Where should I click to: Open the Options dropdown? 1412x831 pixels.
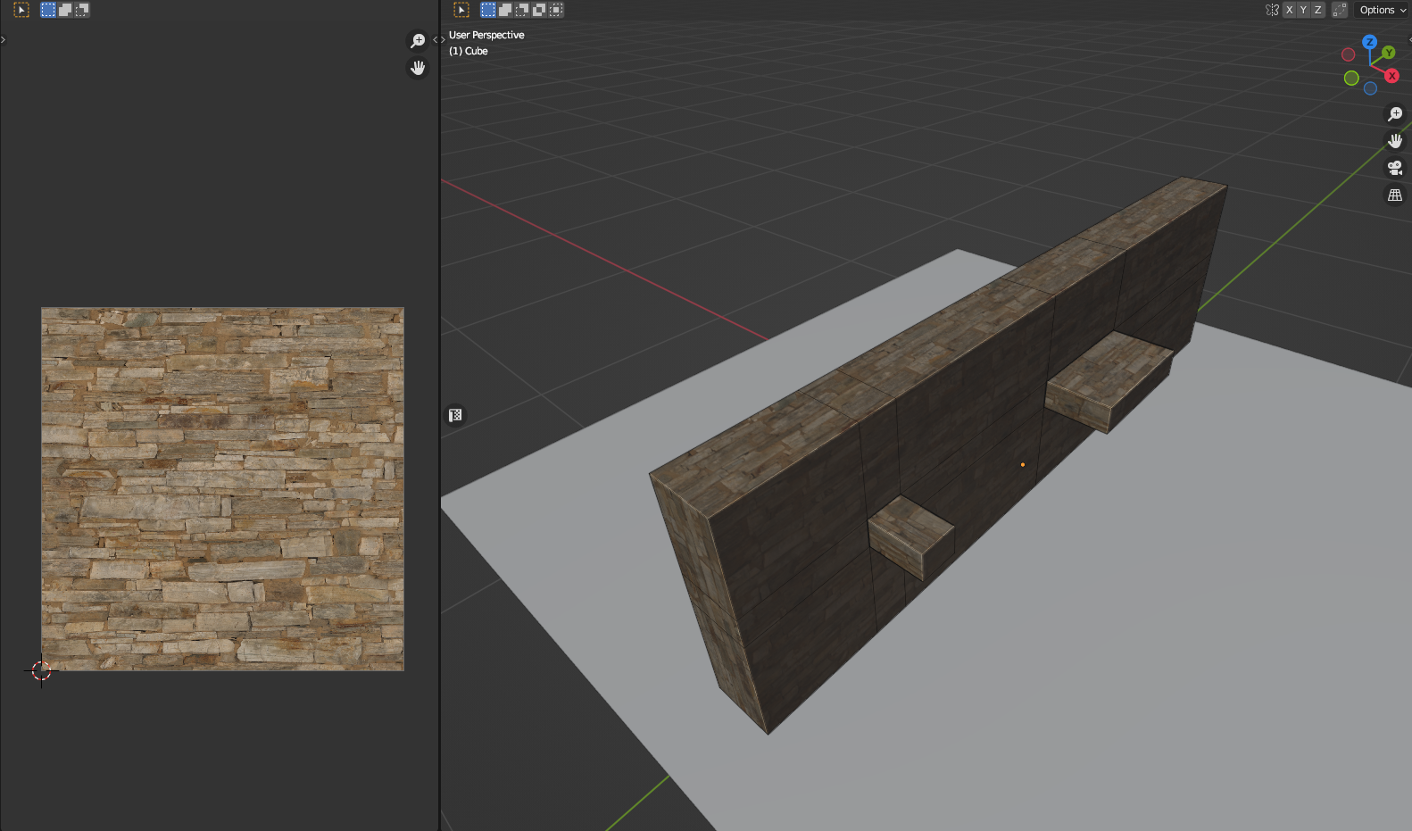point(1382,10)
